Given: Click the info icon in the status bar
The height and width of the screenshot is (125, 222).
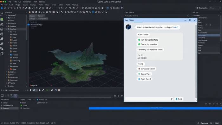Looking at the screenshot, I should pos(2,123).
